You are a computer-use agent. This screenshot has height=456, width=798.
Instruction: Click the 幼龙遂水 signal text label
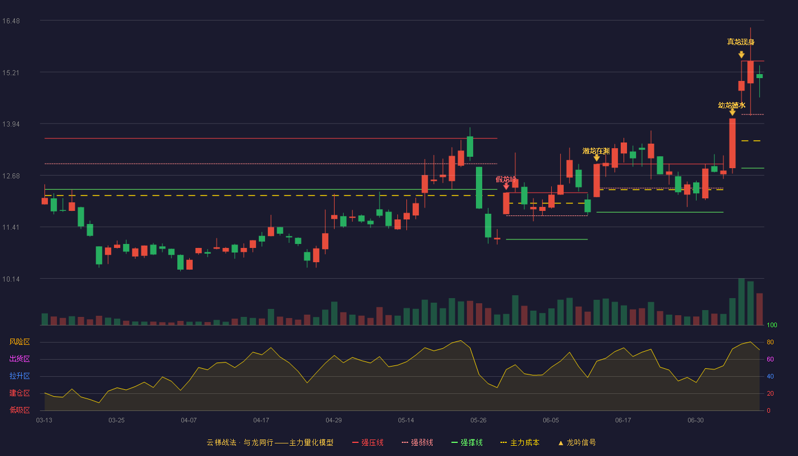pyautogui.click(x=732, y=105)
